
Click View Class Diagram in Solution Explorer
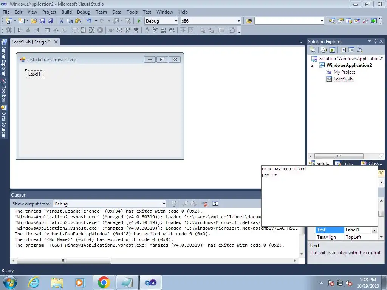coord(360,50)
